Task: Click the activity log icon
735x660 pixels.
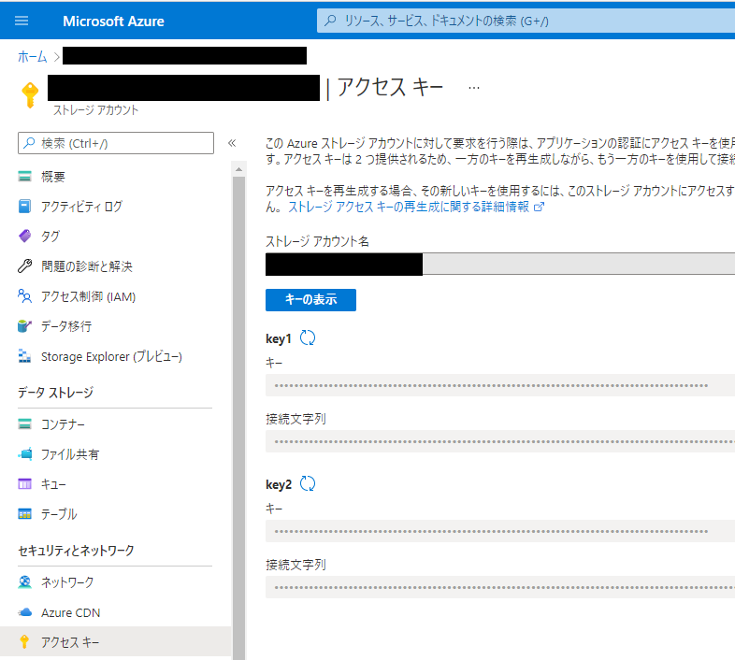Action: (24, 207)
